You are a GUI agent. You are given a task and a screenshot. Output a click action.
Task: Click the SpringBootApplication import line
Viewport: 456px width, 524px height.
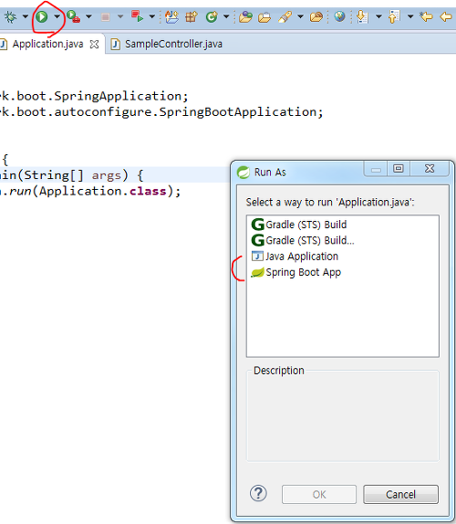161,112
